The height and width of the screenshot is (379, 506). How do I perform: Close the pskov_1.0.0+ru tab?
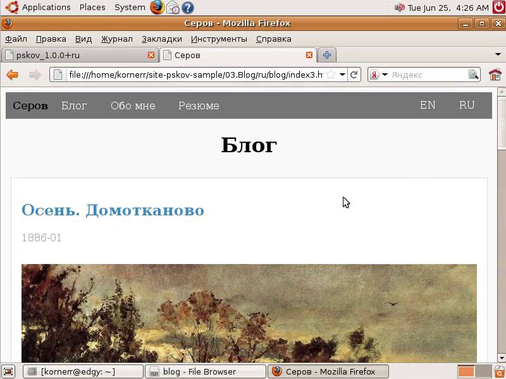tap(151, 55)
